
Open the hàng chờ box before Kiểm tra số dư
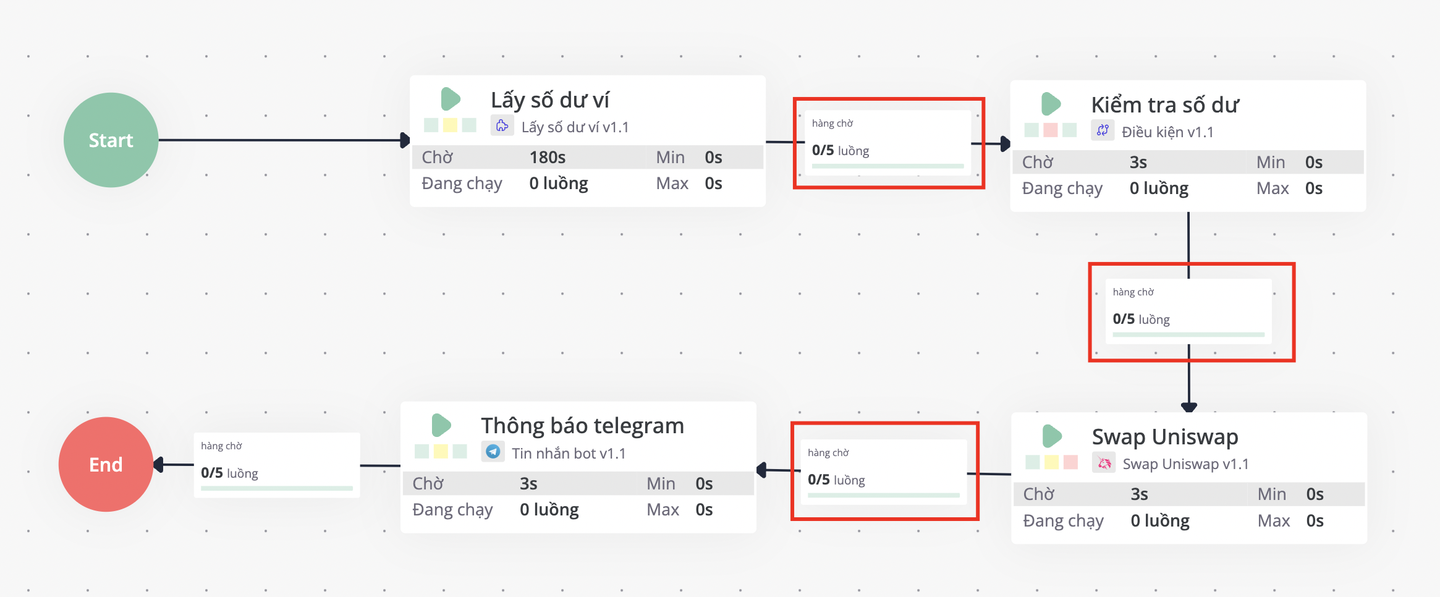[x=888, y=143]
